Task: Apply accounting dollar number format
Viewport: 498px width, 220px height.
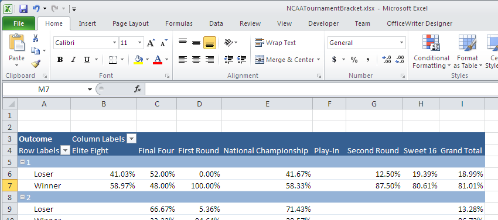Action: [334, 60]
